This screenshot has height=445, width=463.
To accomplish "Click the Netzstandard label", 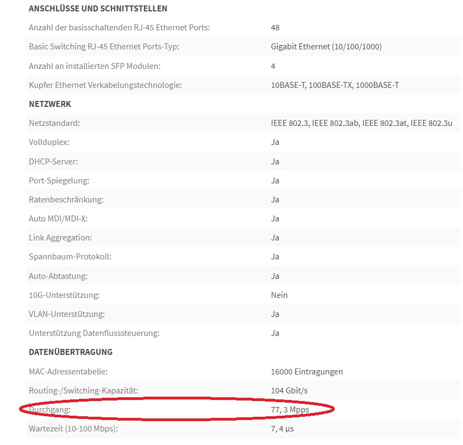I will click(54, 123).
